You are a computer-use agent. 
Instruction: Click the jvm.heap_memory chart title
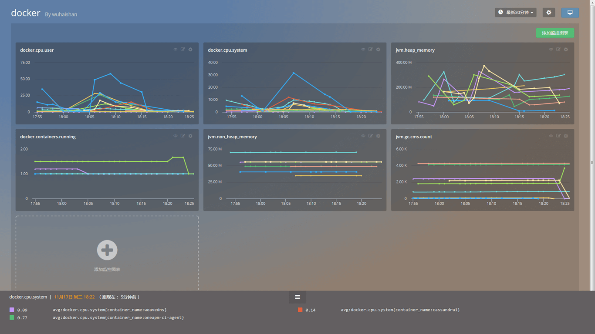[415, 50]
